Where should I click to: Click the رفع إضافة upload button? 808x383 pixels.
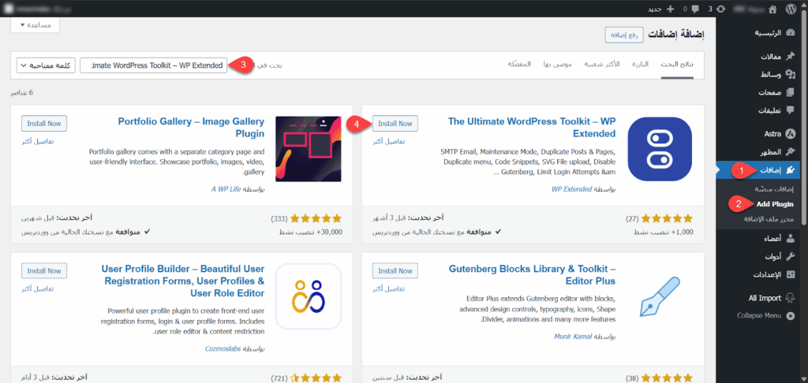(625, 35)
